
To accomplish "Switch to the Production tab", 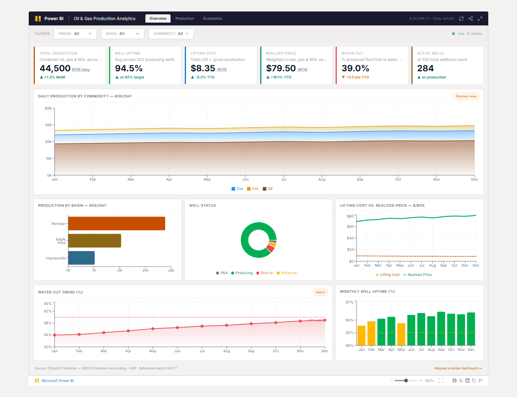I will [185, 19].
